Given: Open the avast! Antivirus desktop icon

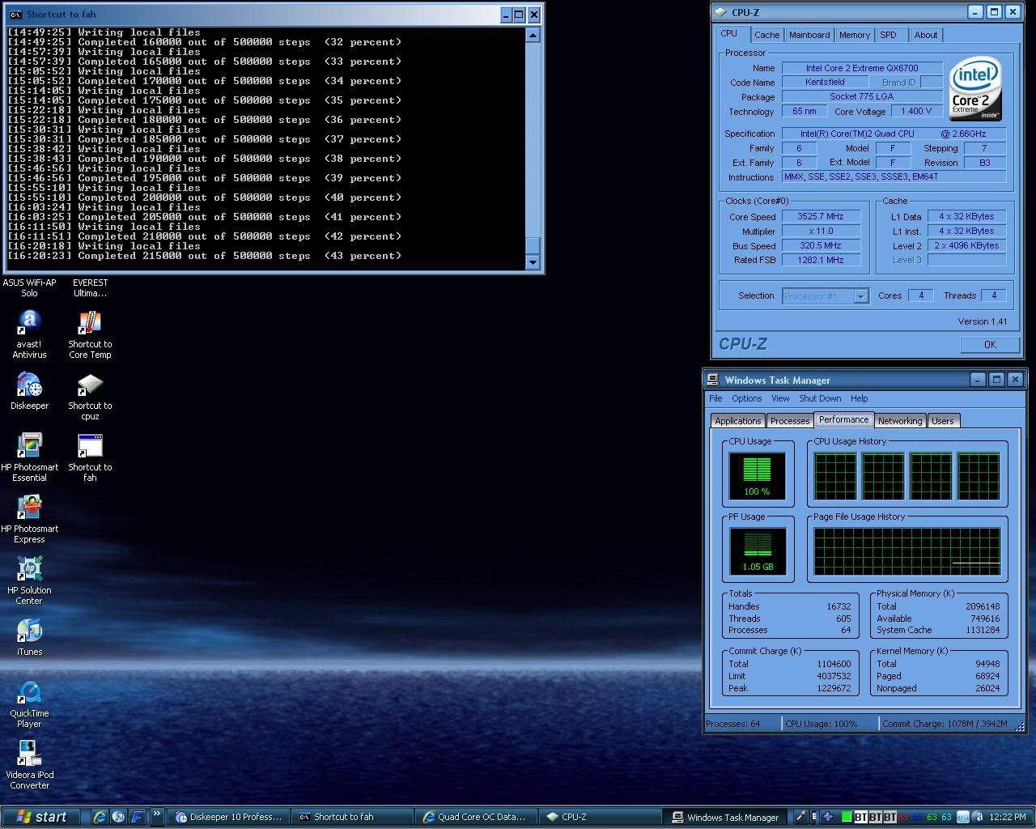Looking at the screenshot, I should [29, 334].
